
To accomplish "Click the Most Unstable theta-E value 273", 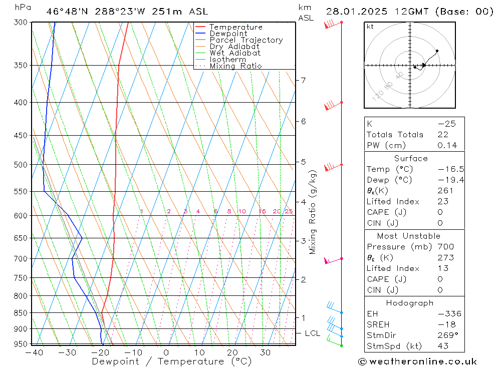I will [446, 257].
